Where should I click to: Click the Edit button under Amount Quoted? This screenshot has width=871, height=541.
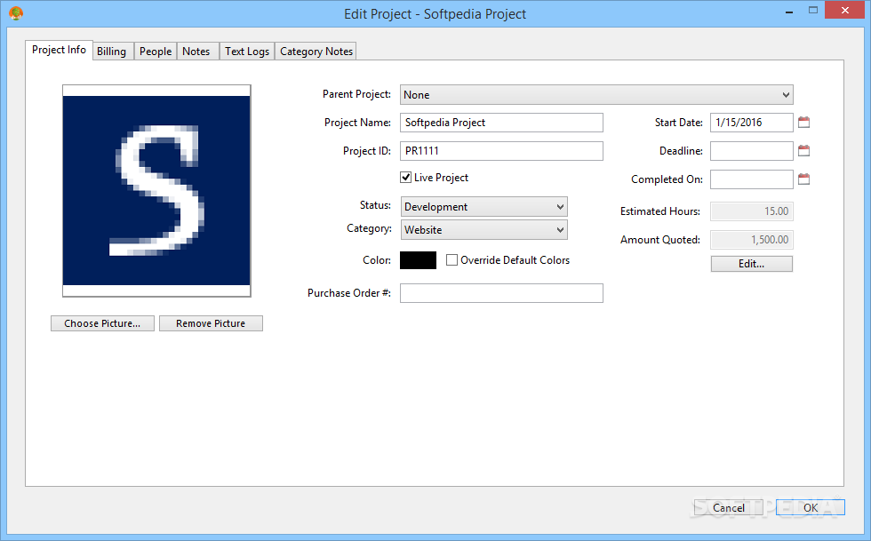tap(752, 264)
